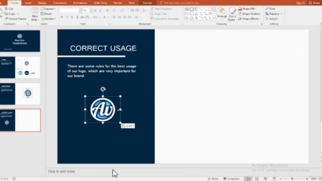This screenshot has width=322, height=181.
Task: Toggle strikethrough formatting
Action: pyautogui.click(x=82, y=17)
